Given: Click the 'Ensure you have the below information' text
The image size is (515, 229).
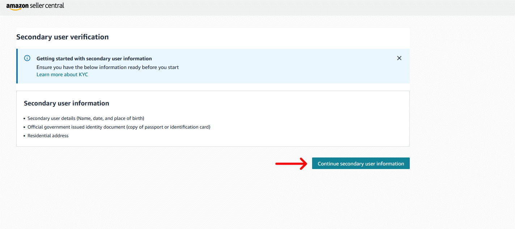Looking at the screenshot, I should [107, 67].
